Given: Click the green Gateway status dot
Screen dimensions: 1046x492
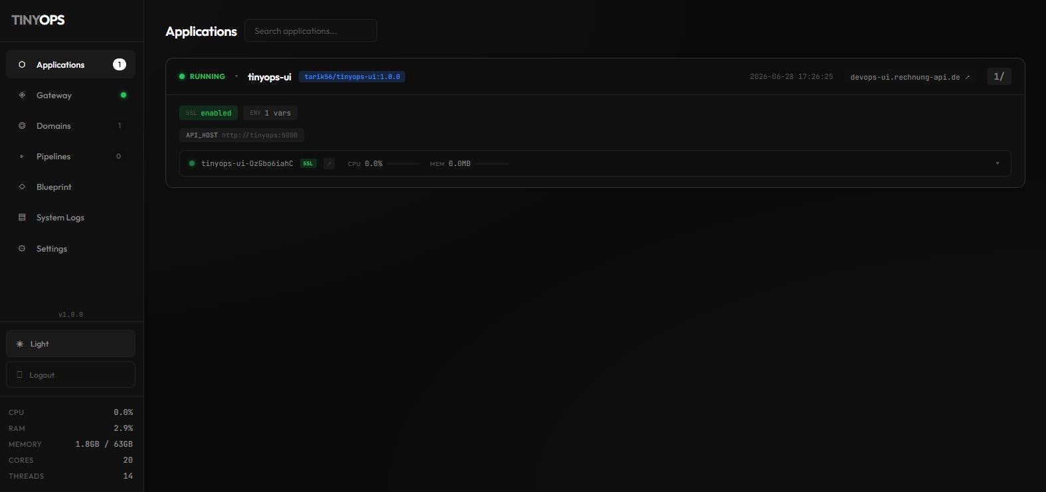Looking at the screenshot, I should coord(123,95).
